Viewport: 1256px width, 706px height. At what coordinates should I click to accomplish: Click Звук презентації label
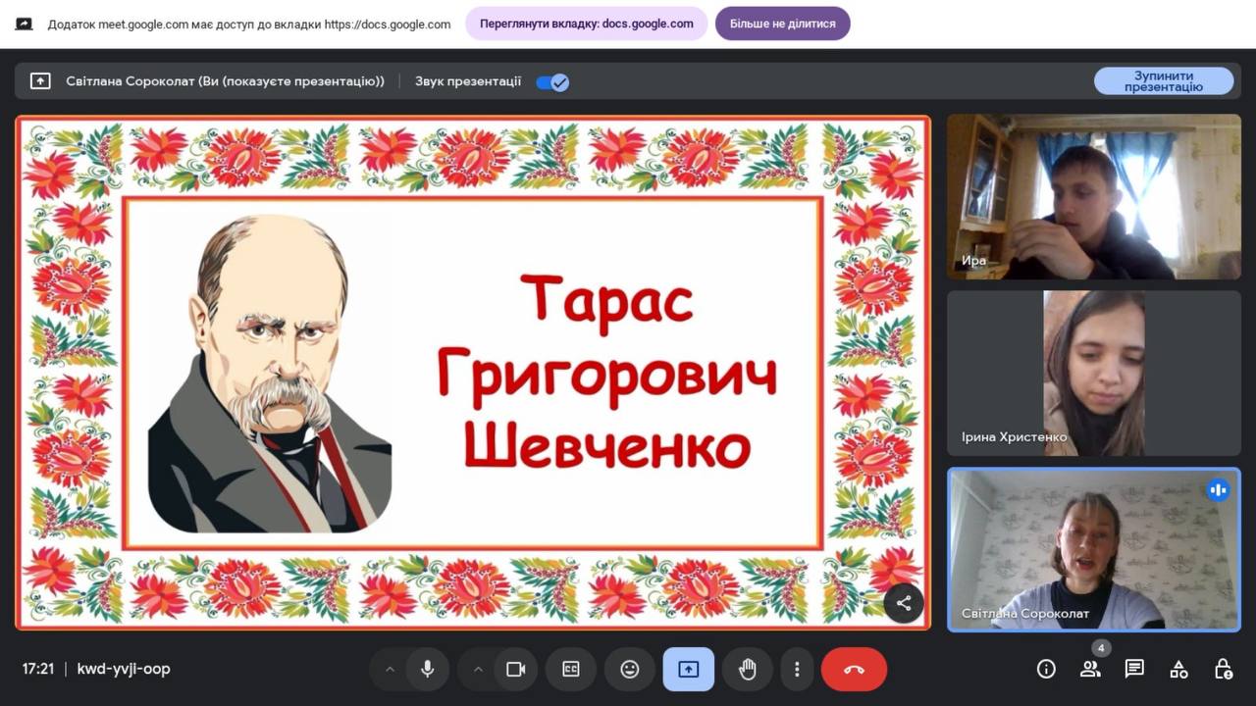pos(468,81)
